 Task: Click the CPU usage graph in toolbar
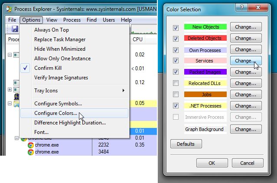[x=144, y=29]
